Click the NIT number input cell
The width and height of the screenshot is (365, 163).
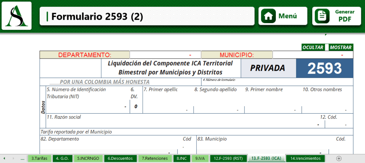coord(87,106)
